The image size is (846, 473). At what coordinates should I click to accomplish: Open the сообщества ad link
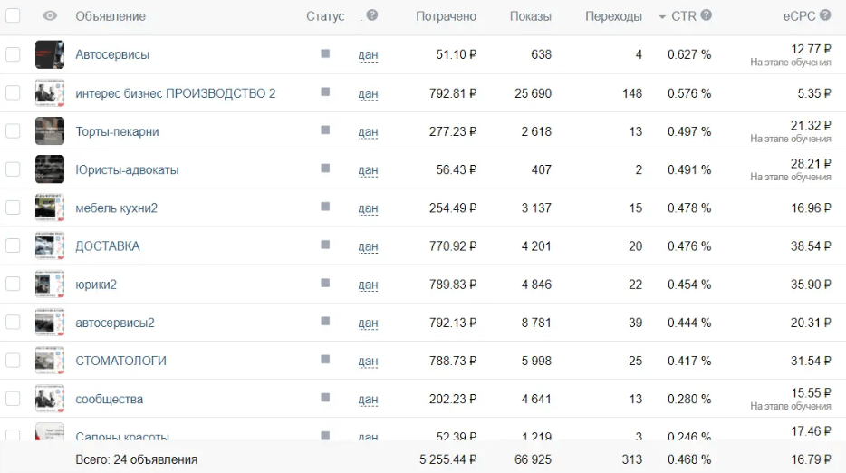[109, 399]
